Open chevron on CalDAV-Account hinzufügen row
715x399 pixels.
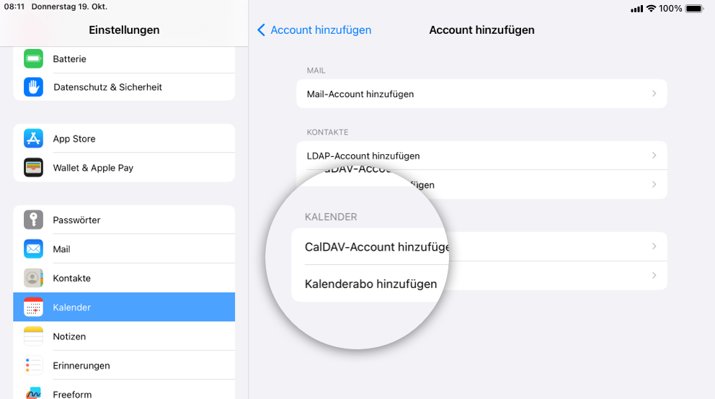(654, 246)
